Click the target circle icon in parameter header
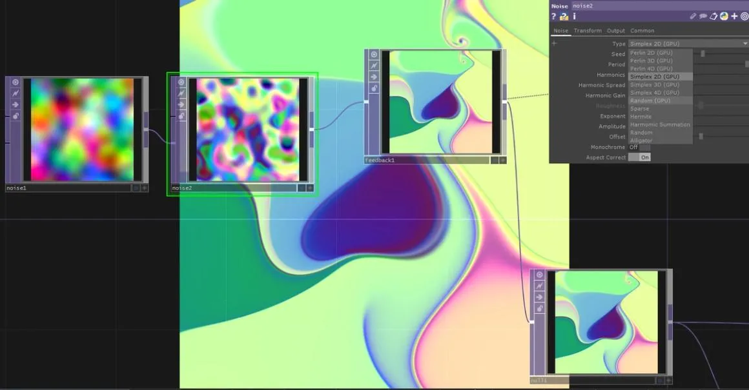Screen dimensions: 749x390 pos(744,16)
